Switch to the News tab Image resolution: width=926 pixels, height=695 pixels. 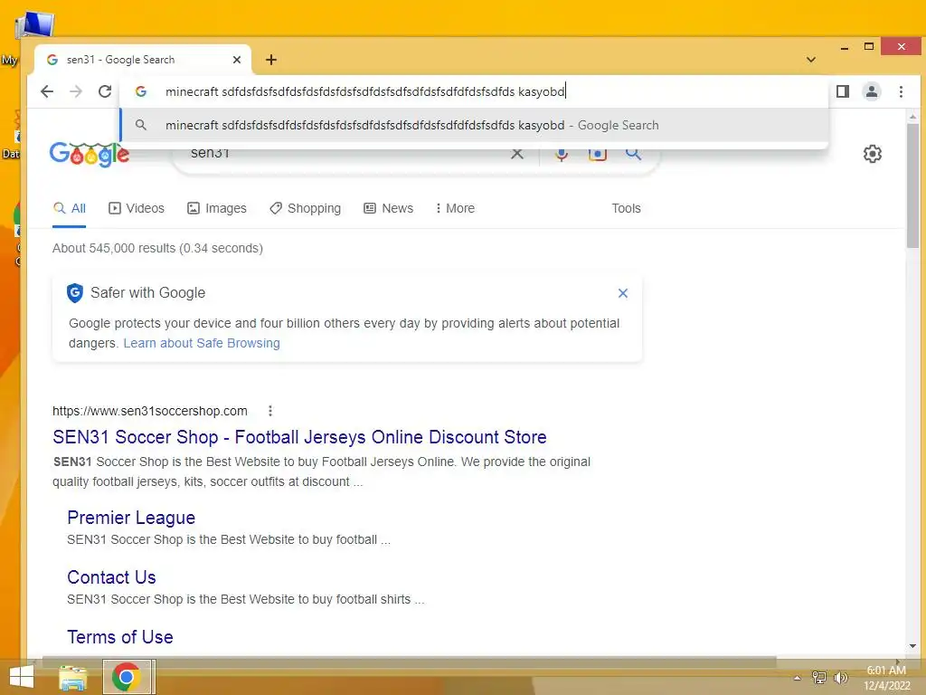coord(388,209)
